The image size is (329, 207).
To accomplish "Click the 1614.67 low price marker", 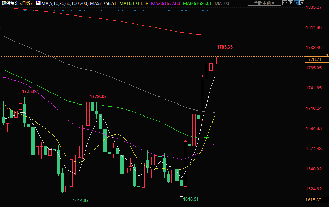I will pos(80,200).
